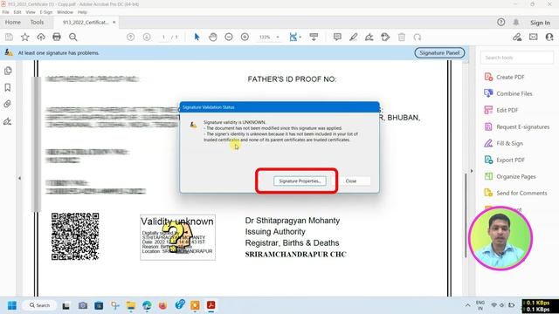Open the View menu
This screenshot has width=559, height=314.
(x=31, y=12)
